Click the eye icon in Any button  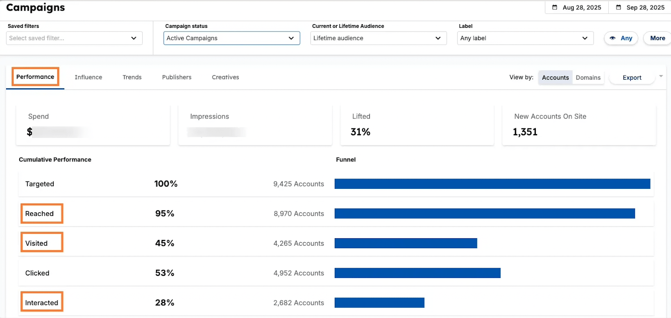612,38
